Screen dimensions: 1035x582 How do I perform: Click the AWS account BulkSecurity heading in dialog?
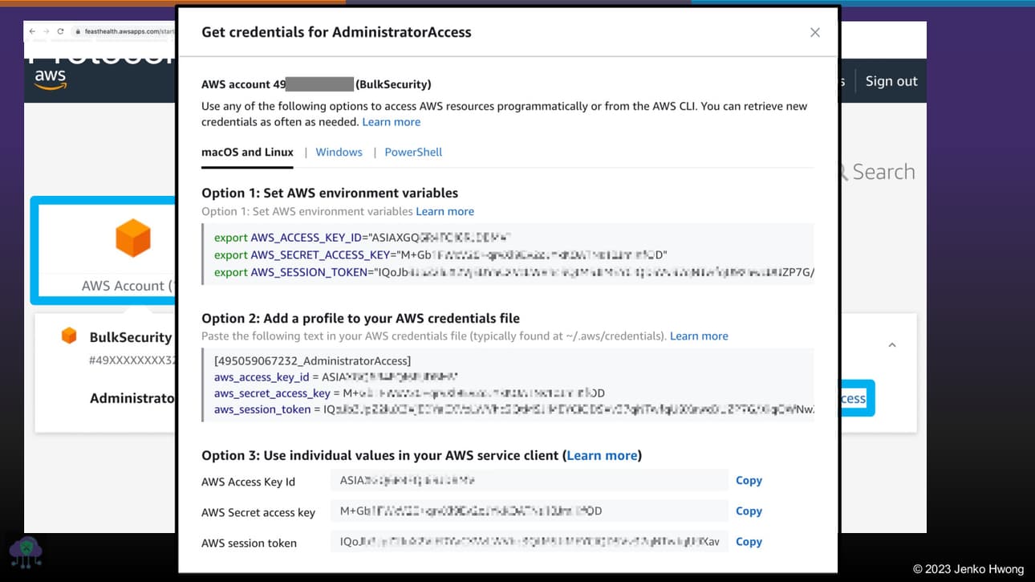(316, 83)
